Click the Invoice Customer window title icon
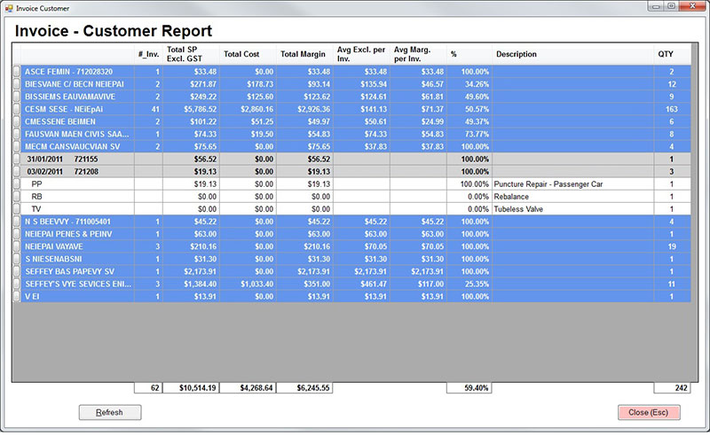Screen dimensions: 710x436 tap(9, 8)
